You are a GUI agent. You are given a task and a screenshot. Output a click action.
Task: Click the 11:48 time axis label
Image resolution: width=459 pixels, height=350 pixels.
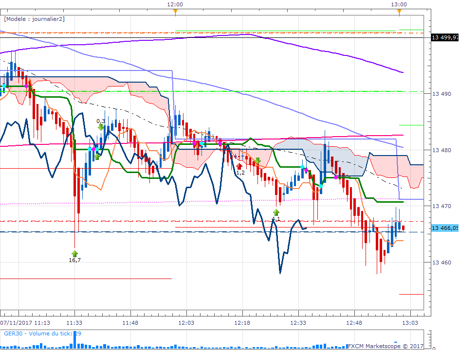coord(130,323)
